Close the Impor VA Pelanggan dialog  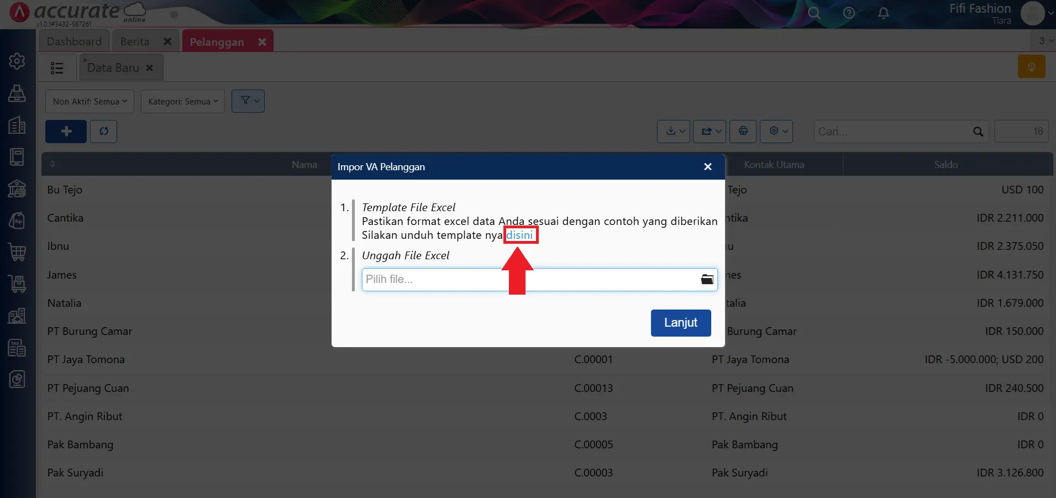(707, 167)
